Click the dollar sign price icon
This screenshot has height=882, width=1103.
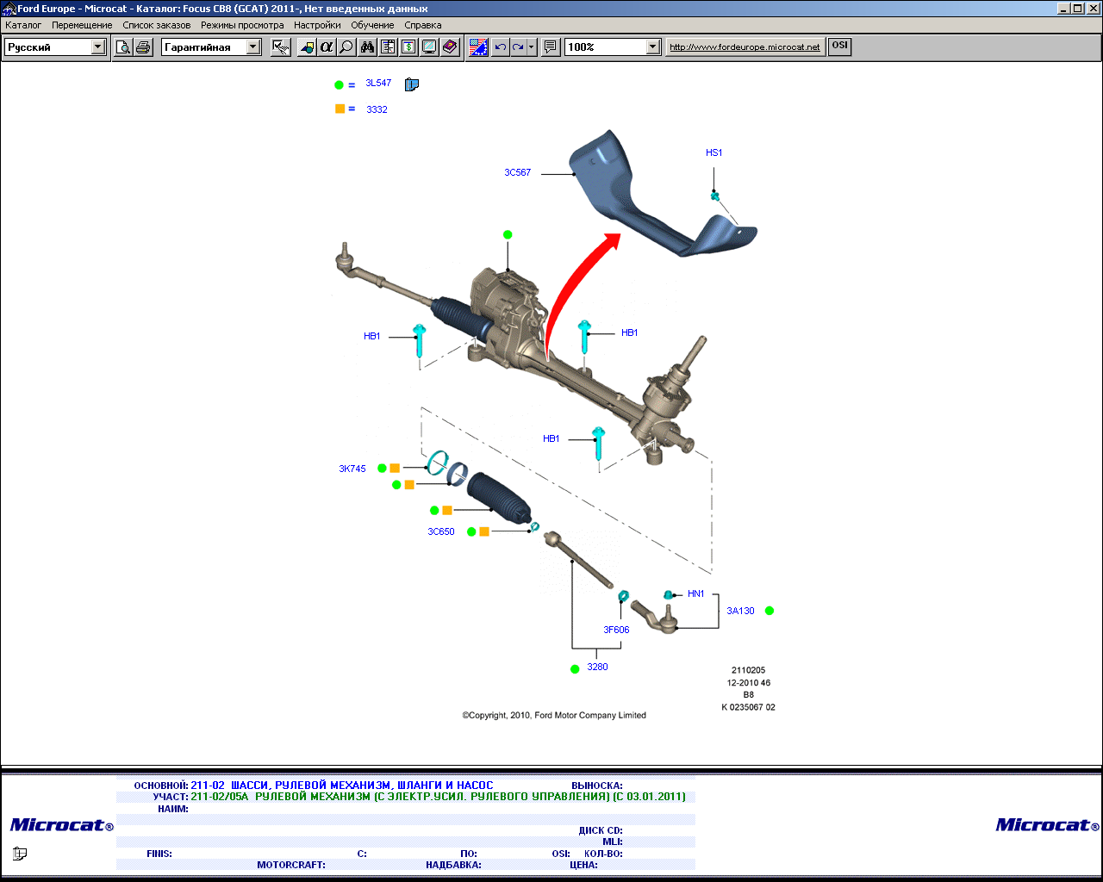(x=408, y=47)
